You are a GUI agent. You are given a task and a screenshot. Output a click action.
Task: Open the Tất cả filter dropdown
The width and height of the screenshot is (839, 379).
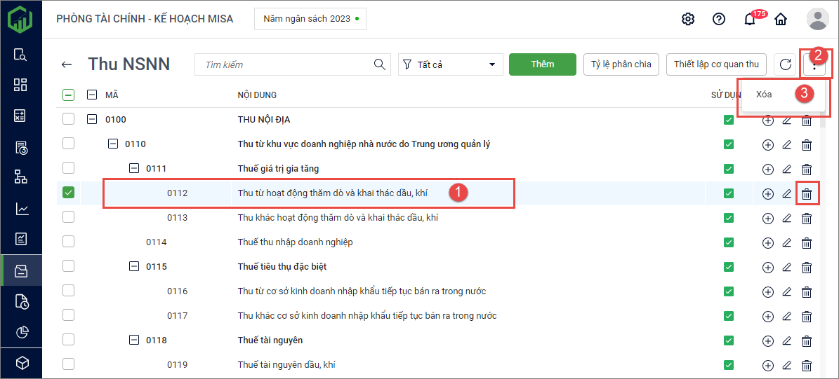tap(450, 64)
